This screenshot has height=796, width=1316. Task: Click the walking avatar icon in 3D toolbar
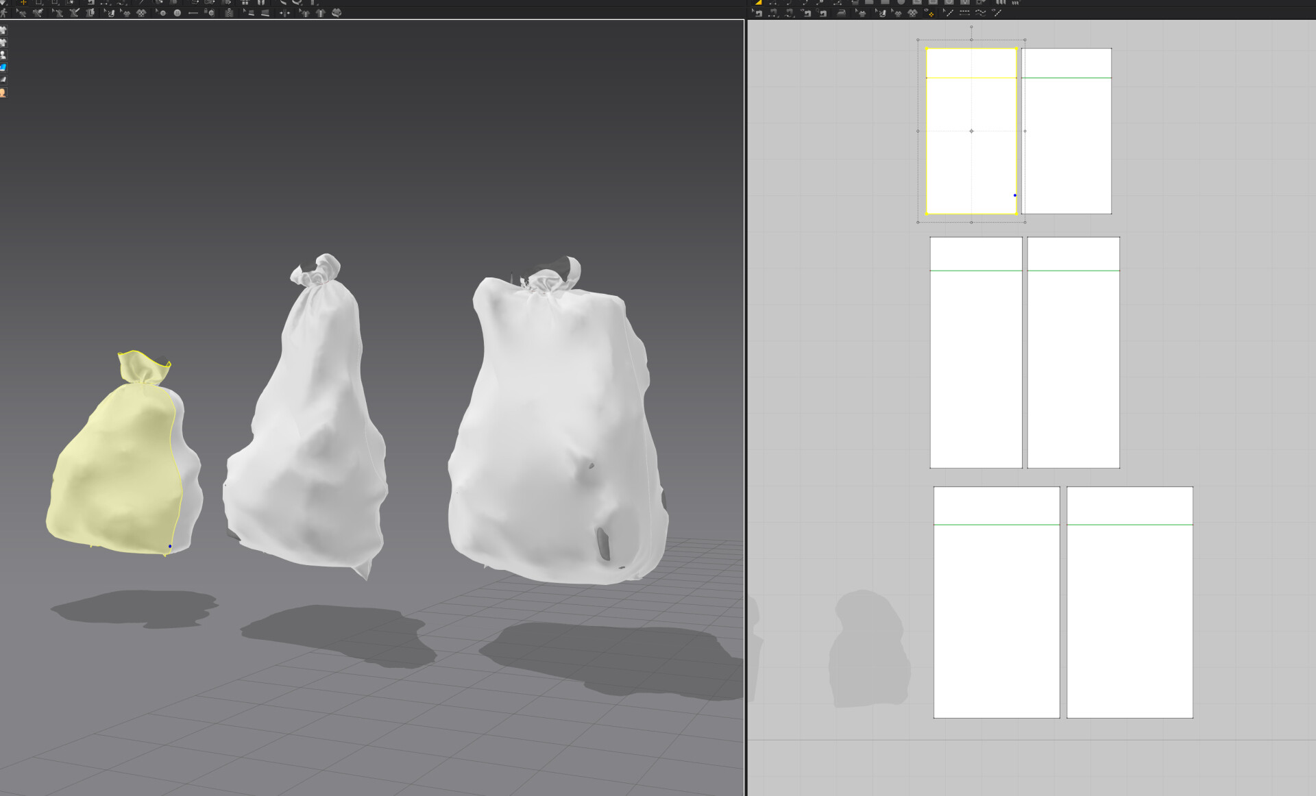[x=3, y=13]
